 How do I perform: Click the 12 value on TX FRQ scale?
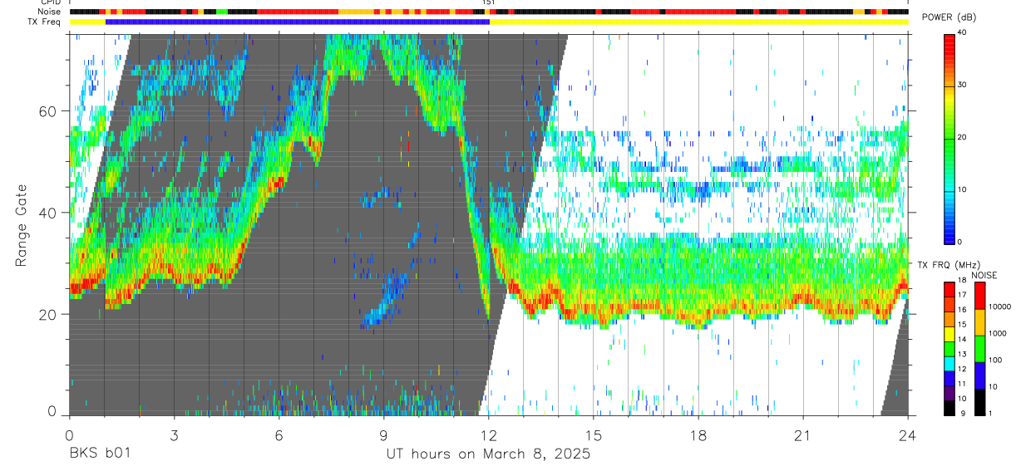pyautogui.click(x=963, y=370)
